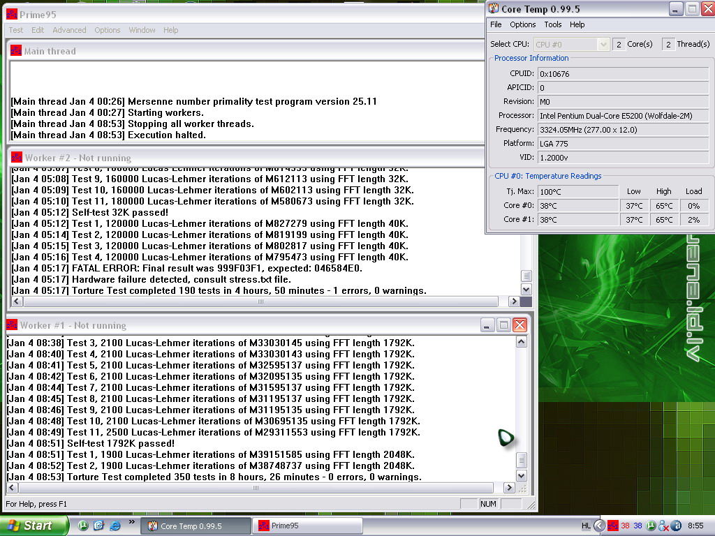Image resolution: width=715 pixels, height=536 pixels.
Task: Click the Main thread window icon
Action: tap(16, 50)
